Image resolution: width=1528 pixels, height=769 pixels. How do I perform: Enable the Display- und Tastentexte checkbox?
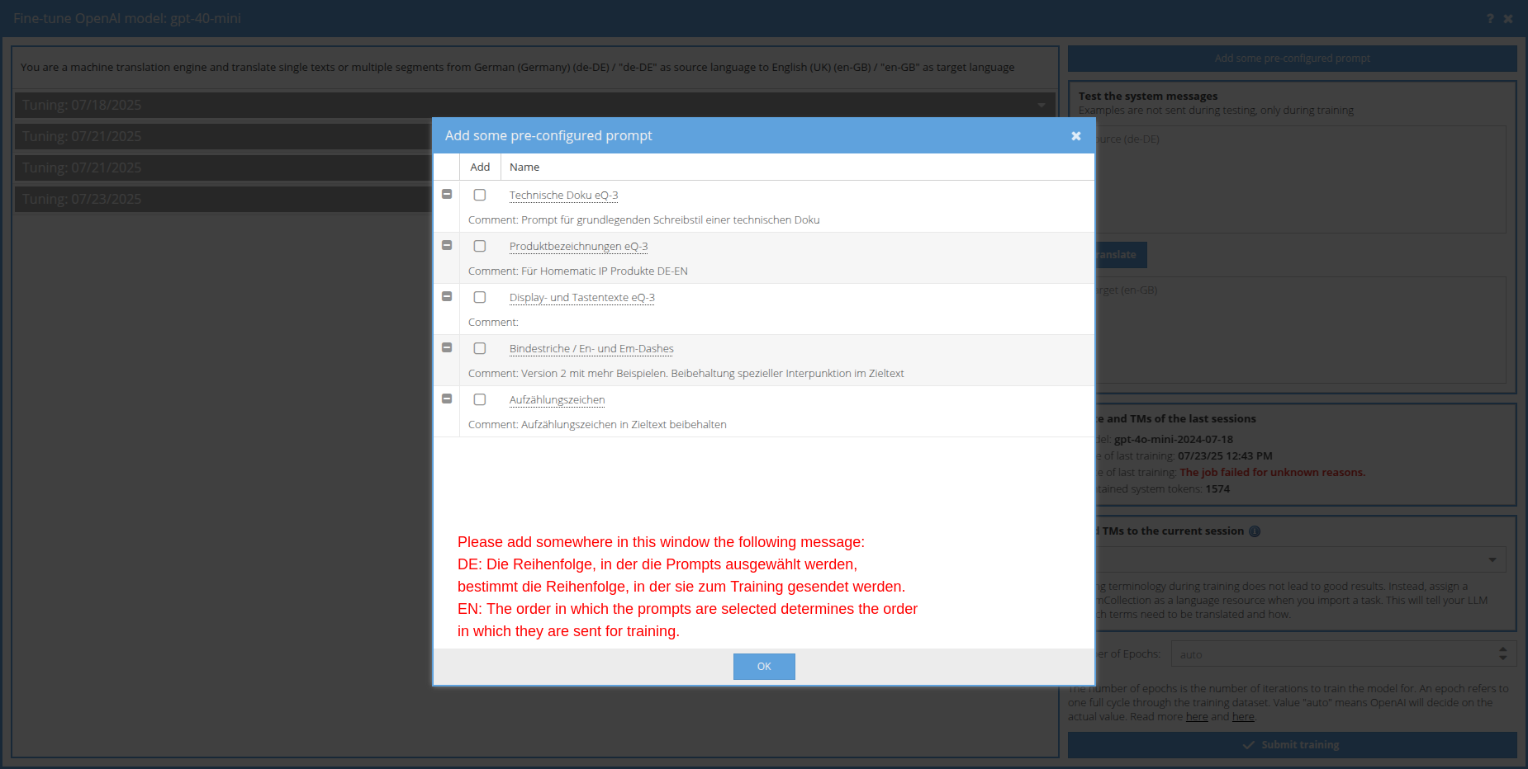pos(480,297)
